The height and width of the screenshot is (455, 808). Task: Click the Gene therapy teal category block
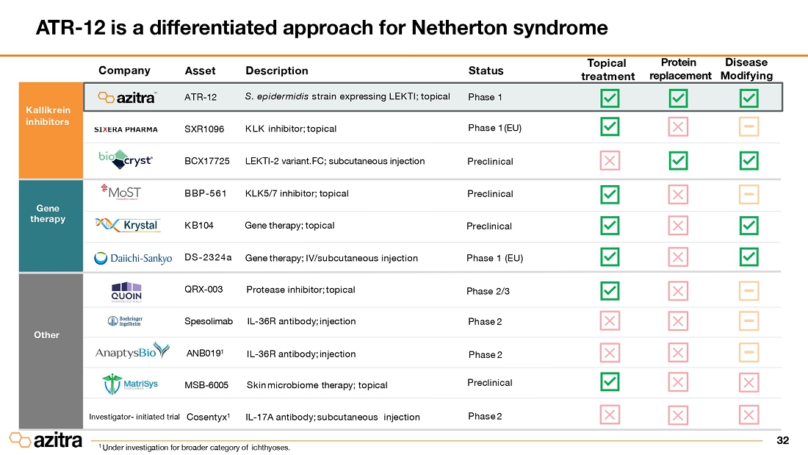pos(47,226)
